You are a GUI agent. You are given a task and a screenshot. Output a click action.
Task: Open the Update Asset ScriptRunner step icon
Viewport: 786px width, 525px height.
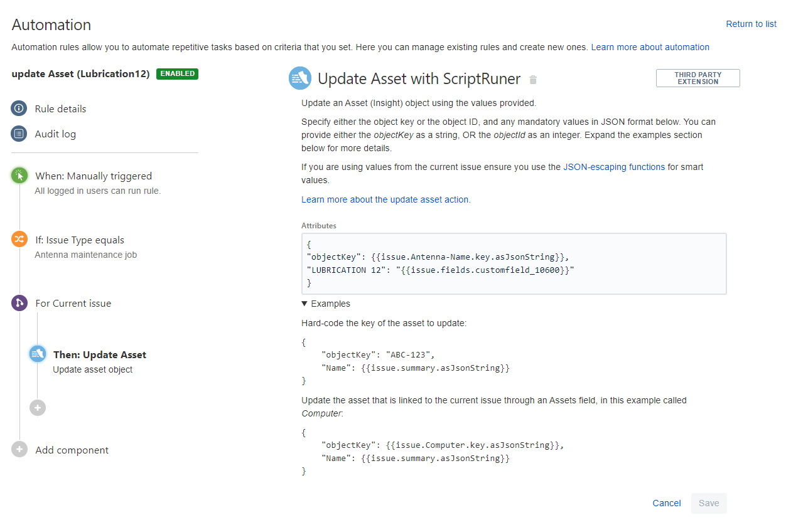click(x=300, y=78)
